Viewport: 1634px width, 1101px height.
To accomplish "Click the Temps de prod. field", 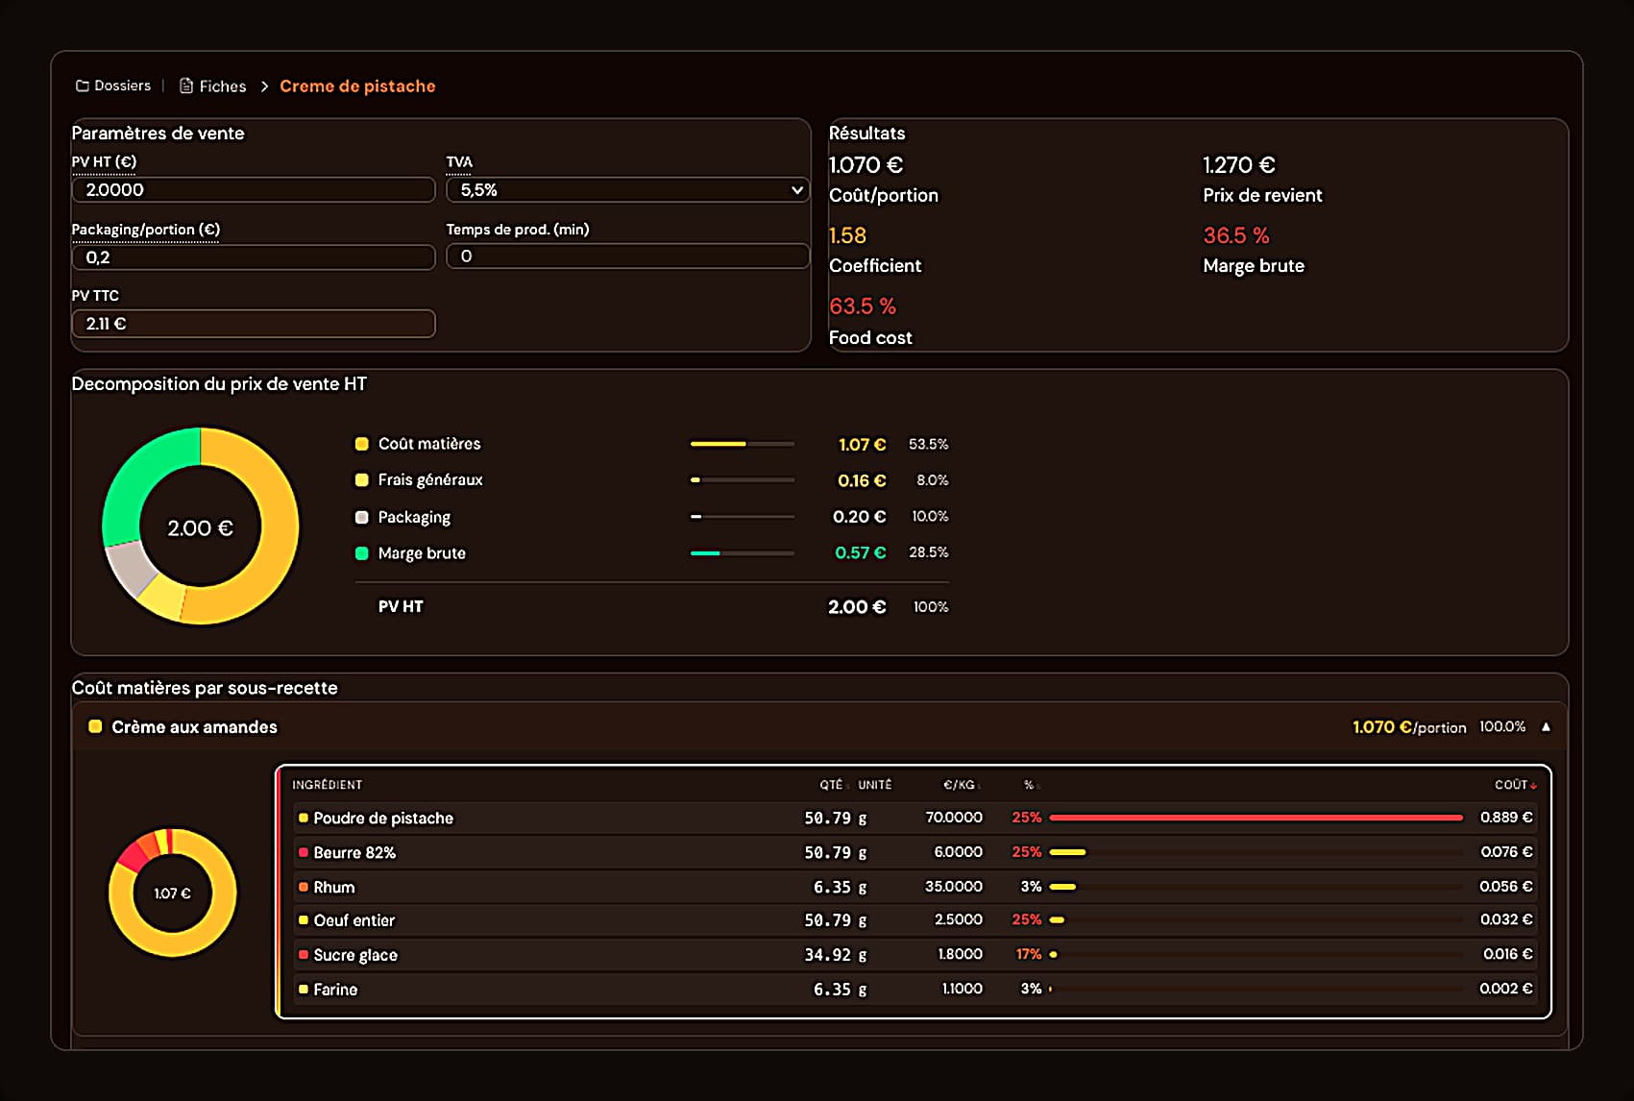I will pos(628,256).
